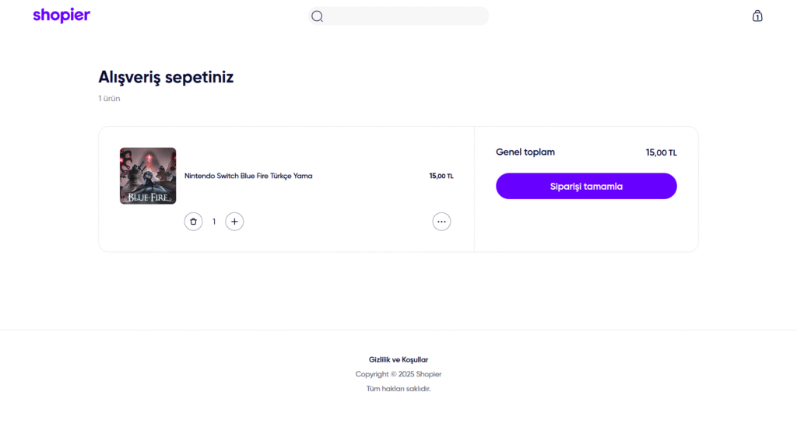This screenshot has width=797, height=448.
Task: Increase quantity with the plus icon
Action: click(234, 222)
